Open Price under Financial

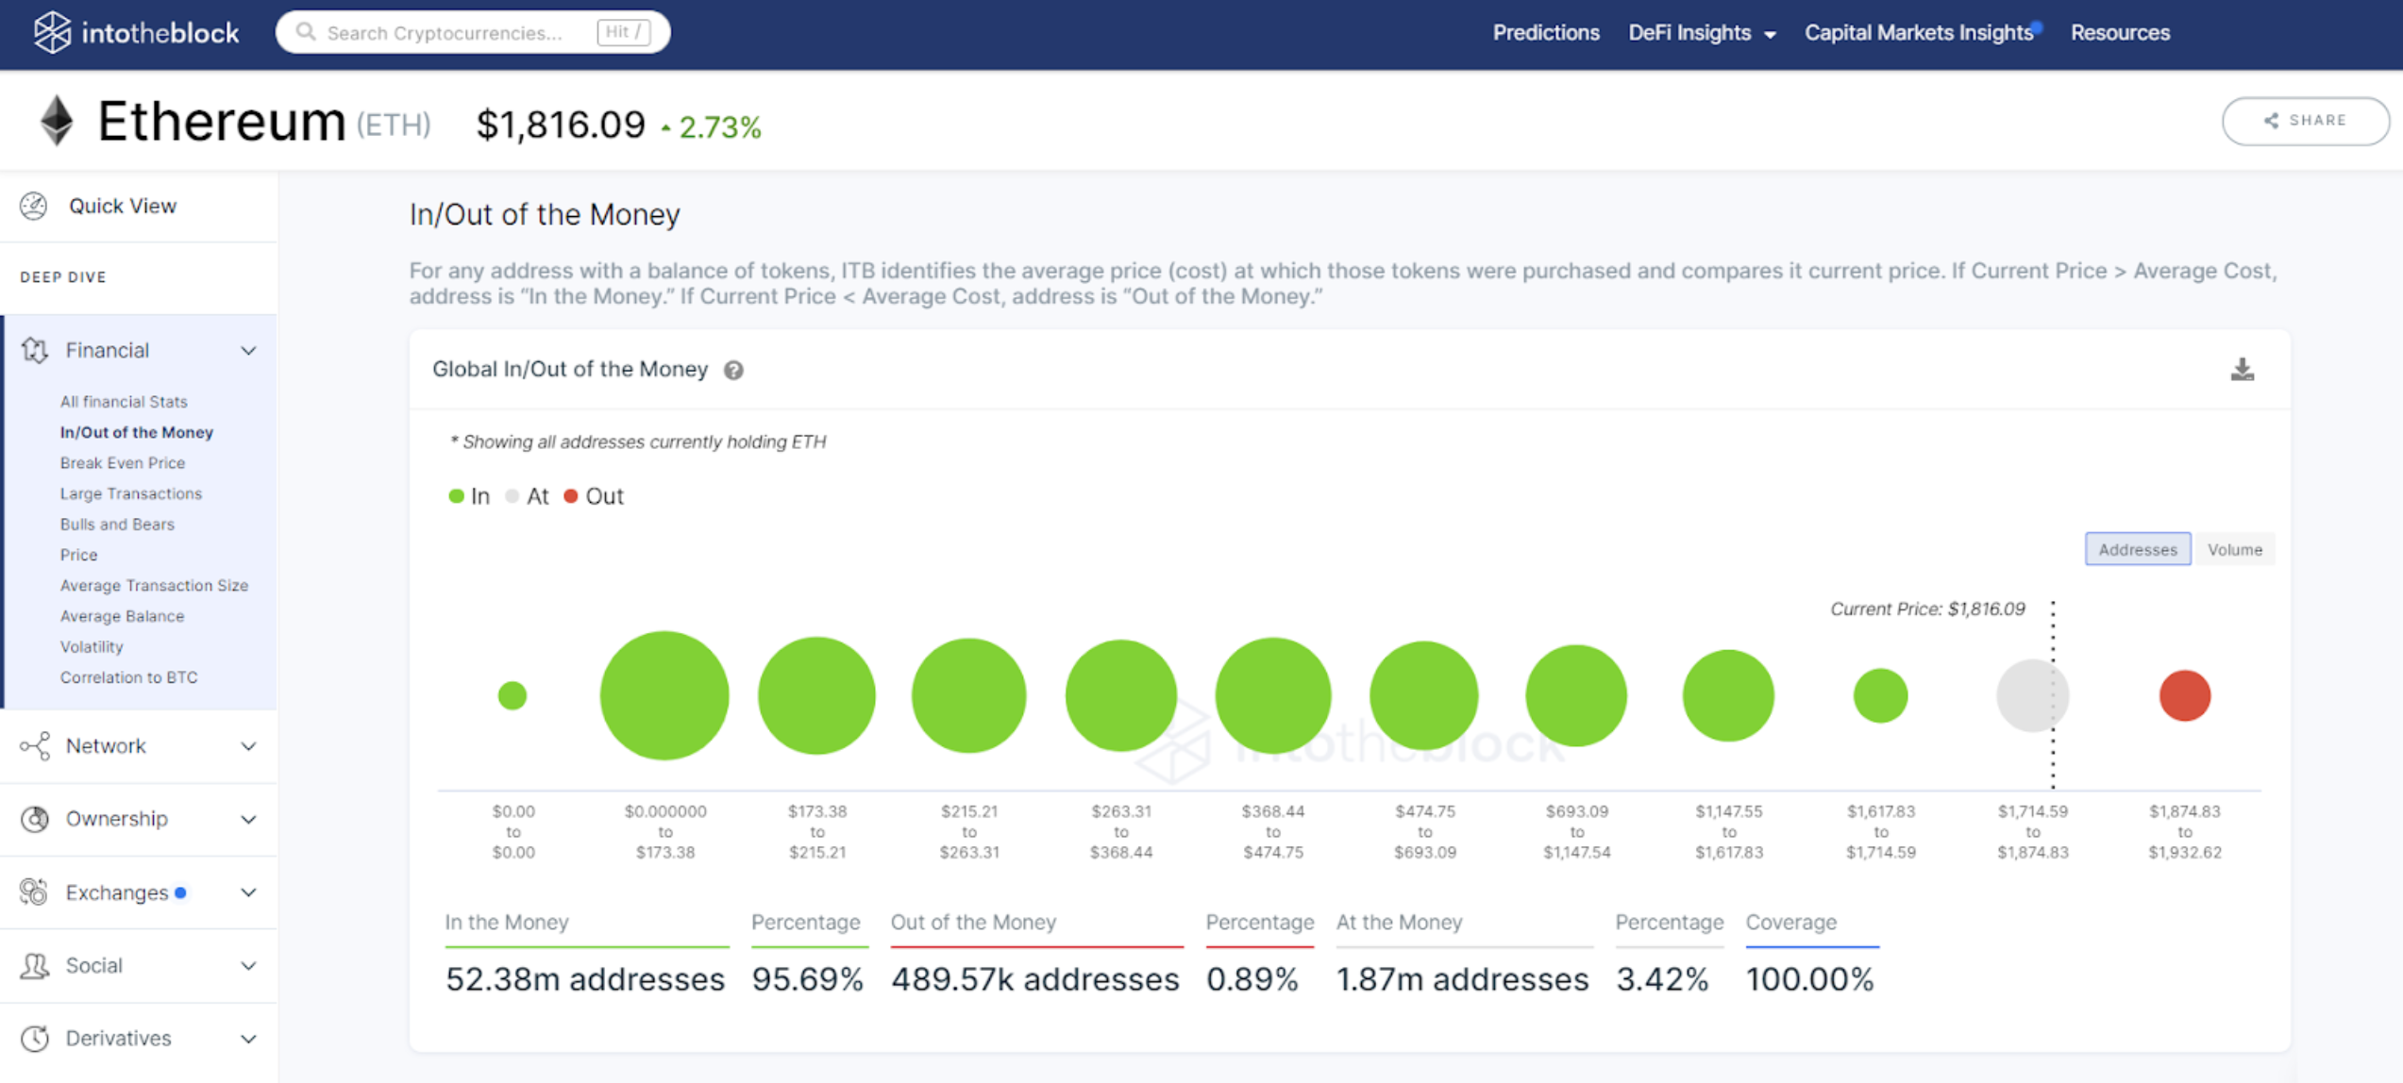coord(78,555)
